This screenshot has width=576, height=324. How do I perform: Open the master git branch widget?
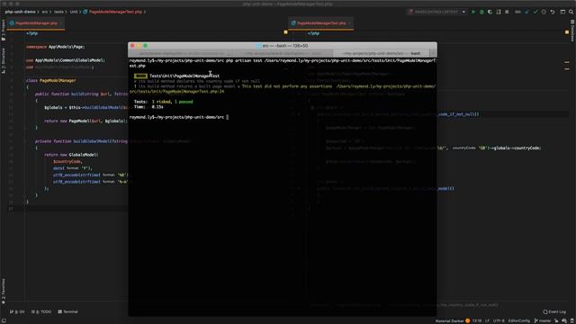543,321
